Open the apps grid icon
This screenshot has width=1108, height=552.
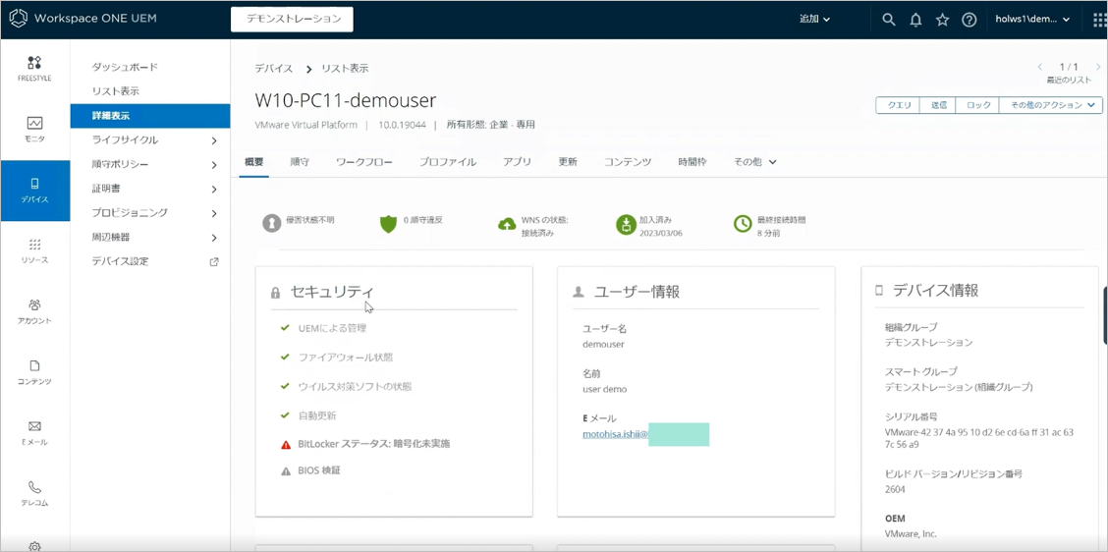click(1099, 20)
